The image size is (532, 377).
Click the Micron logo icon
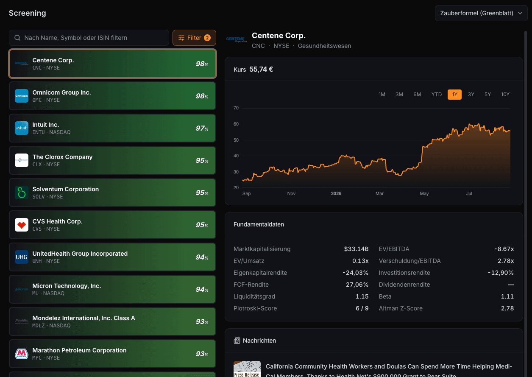tap(22, 289)
